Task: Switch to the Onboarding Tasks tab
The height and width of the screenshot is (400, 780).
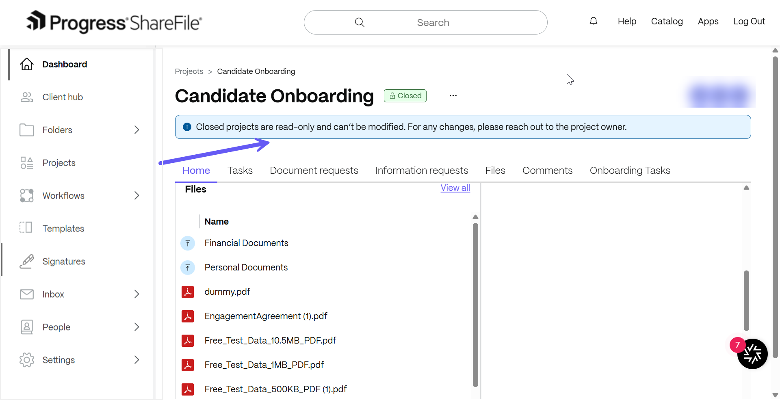Action: pyautogui.click(x=630, y=171)
